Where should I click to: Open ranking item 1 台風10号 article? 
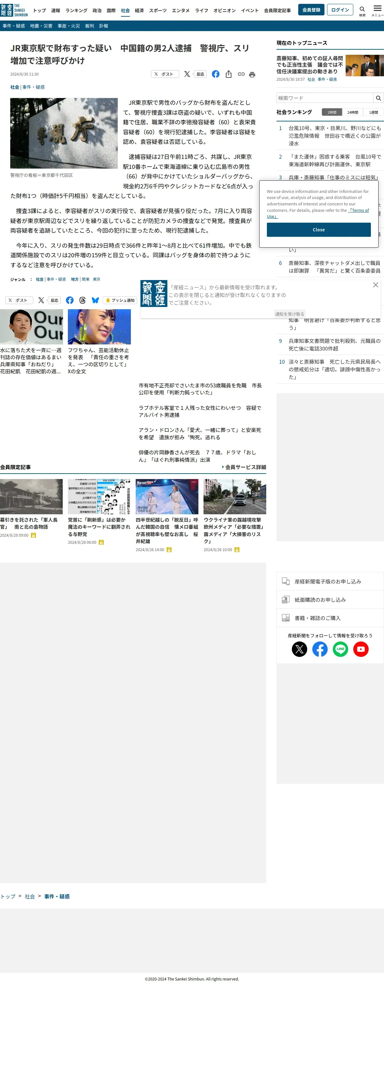click(x=334, y=136)
